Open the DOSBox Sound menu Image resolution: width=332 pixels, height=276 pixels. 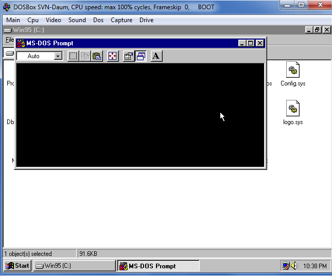click(77, 20)
